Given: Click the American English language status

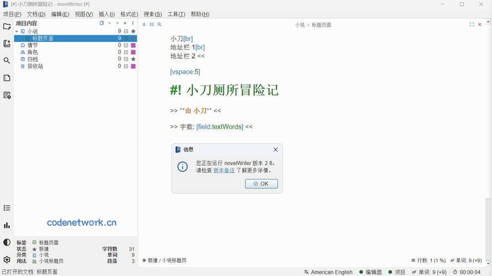Looking at the screenshot, I should coord(328,272).
